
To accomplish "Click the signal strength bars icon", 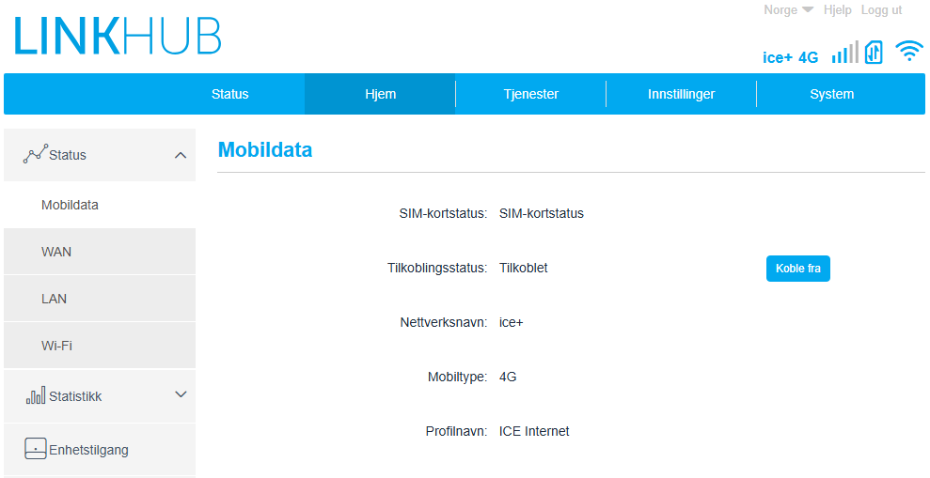I will click(x=845, y=53).
